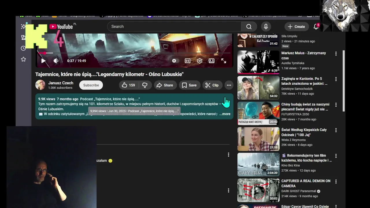Open Janusz Czech channel avatar

tap(40, 85)
